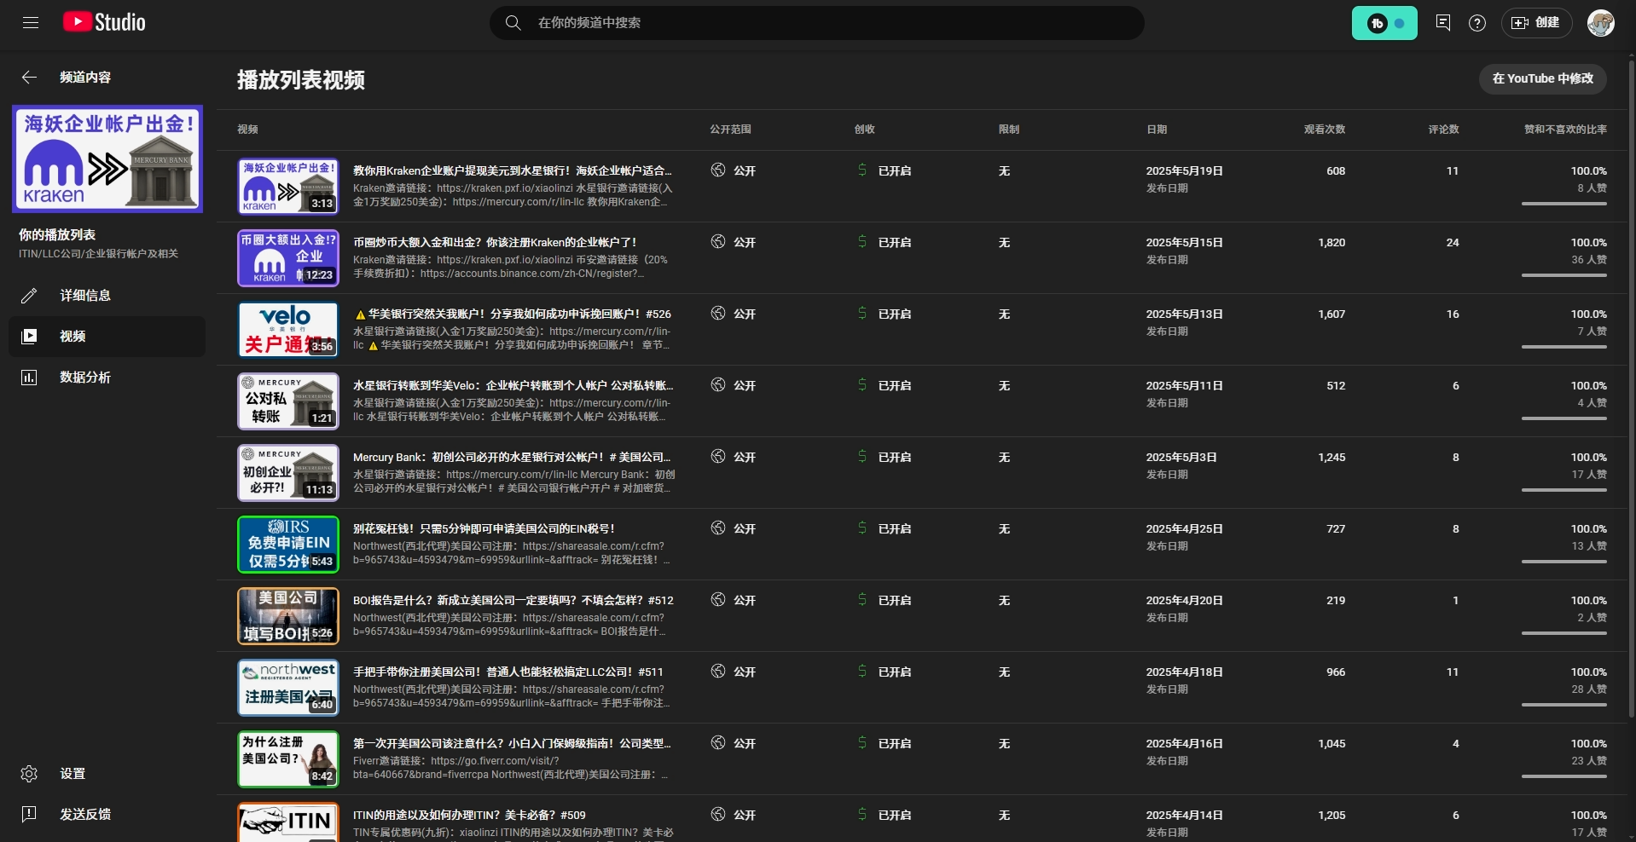
Task: Click monetization dollar icon for May 19 video
Action: point(862,170)
